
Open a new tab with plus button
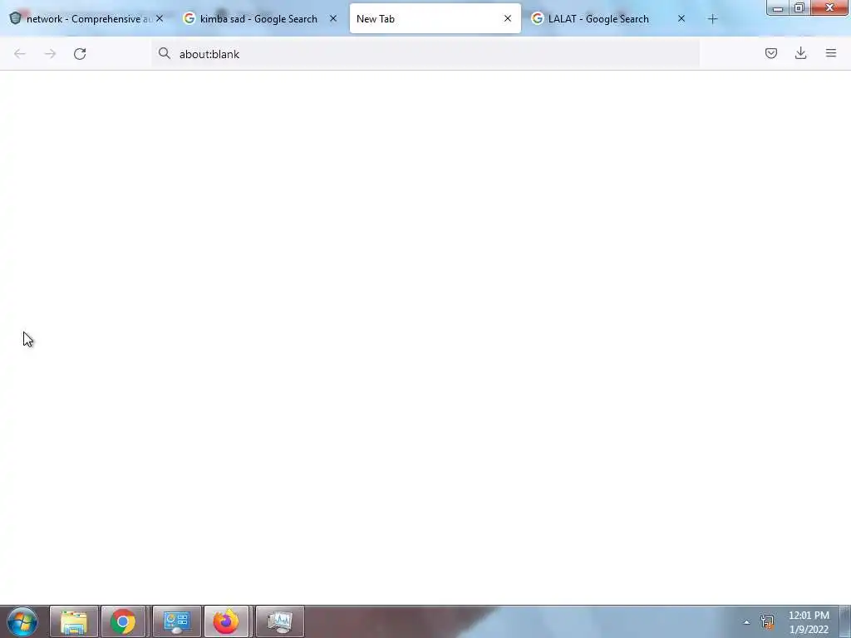[712, 19]
